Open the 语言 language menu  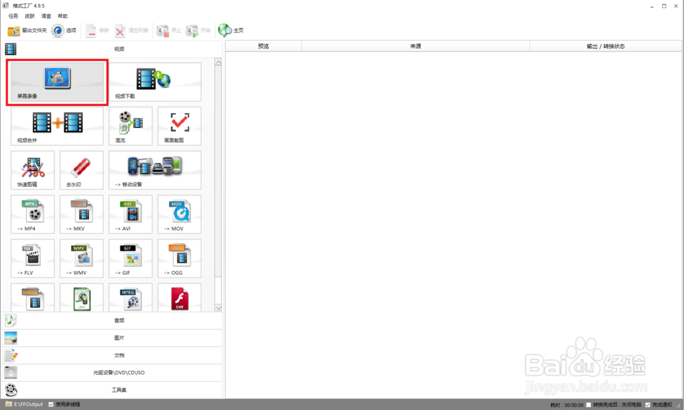[x=47, y=16]
